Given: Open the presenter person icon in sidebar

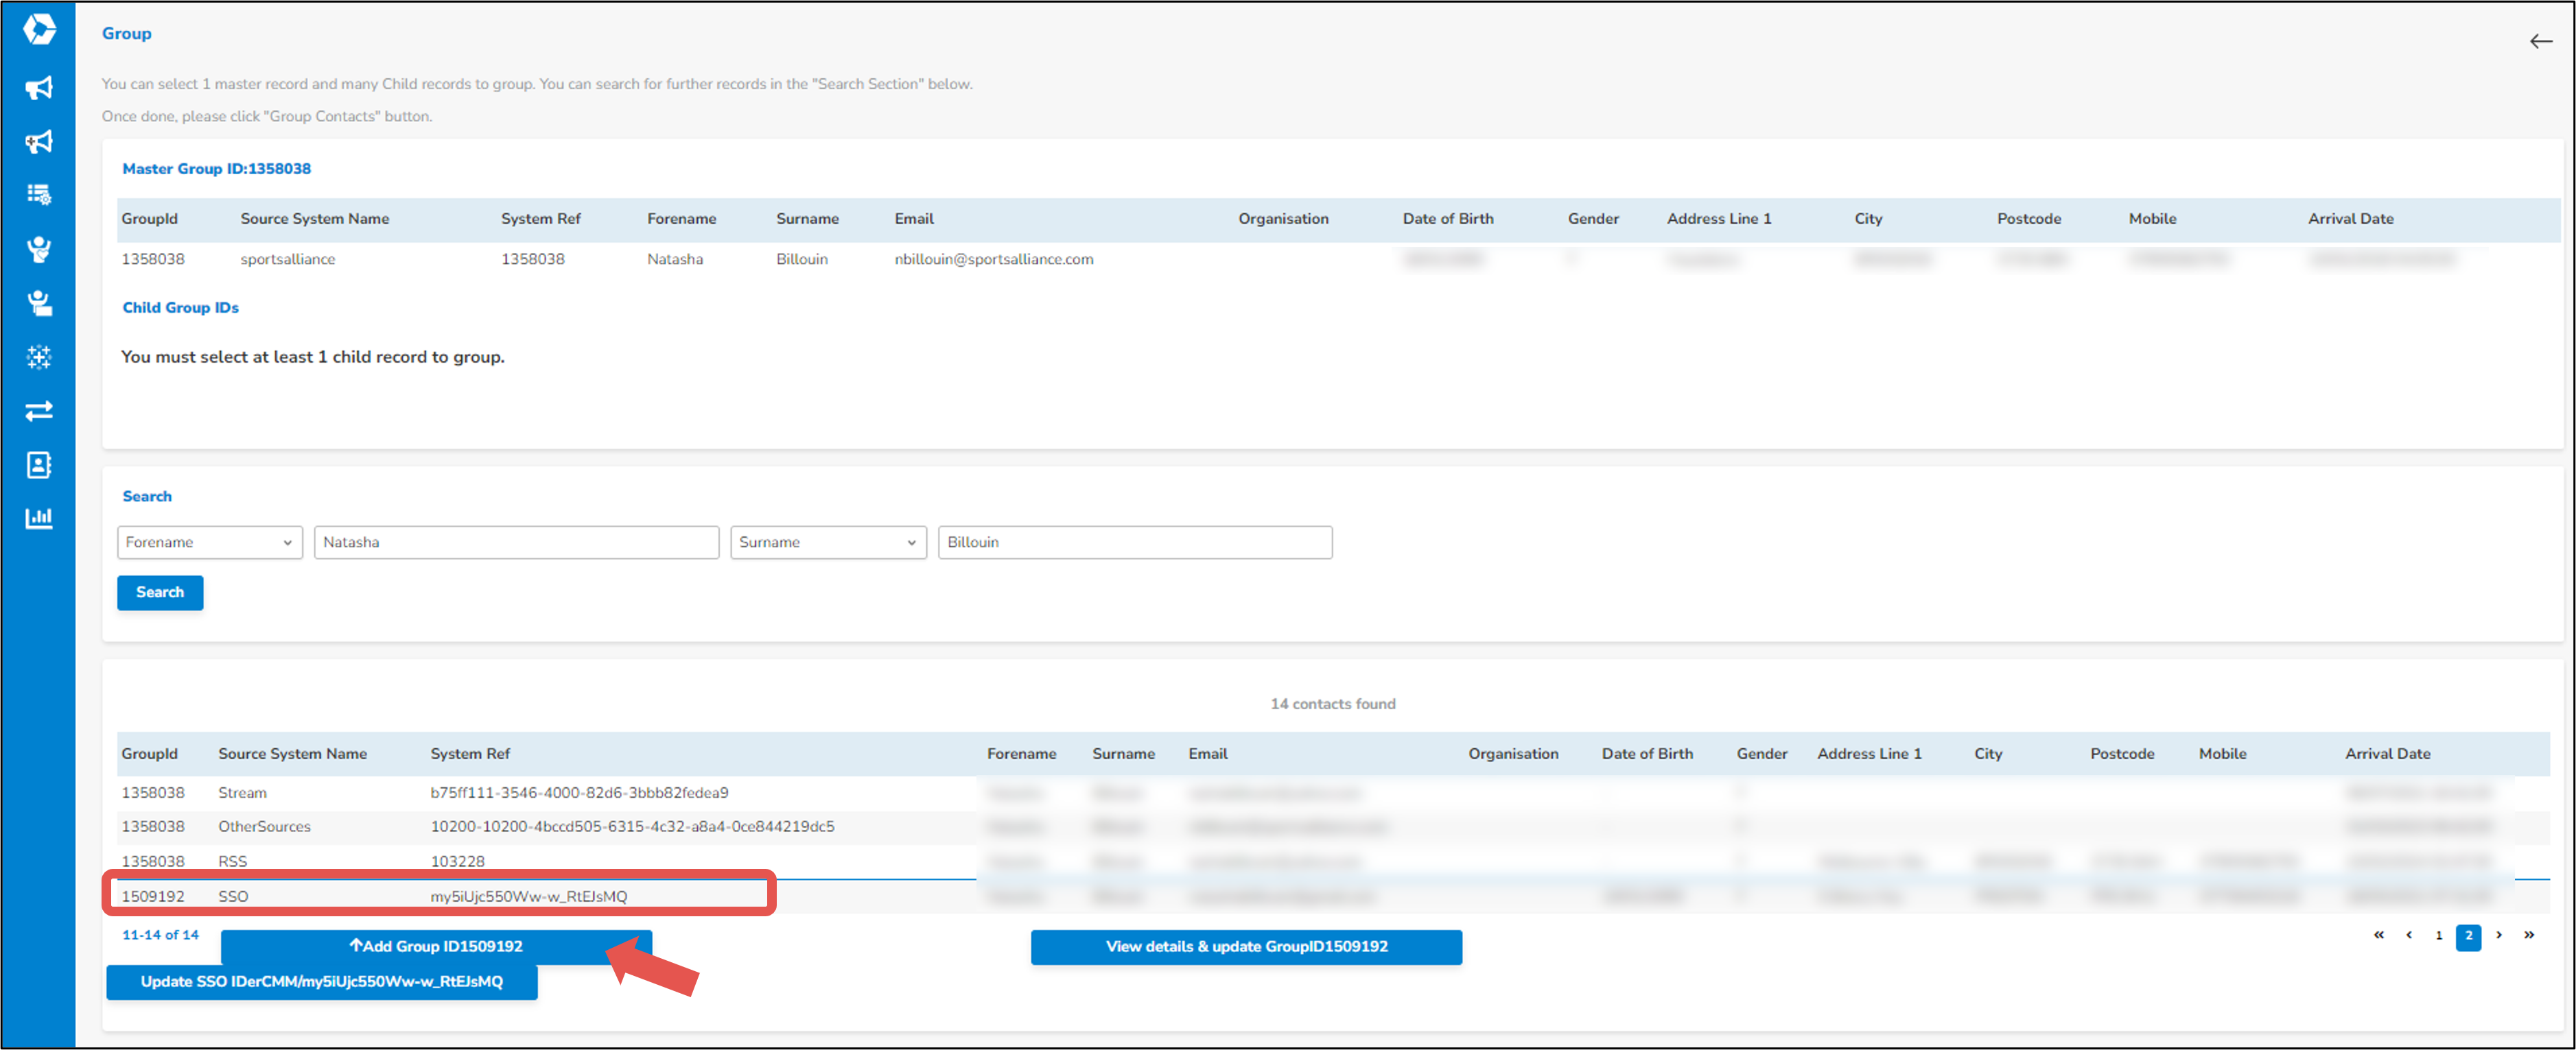Looking at the screenshot, I should tap(38, 304).
